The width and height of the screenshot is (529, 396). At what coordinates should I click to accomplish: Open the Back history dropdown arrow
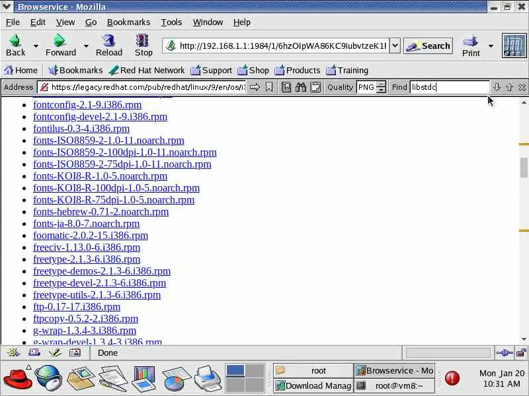36,46
